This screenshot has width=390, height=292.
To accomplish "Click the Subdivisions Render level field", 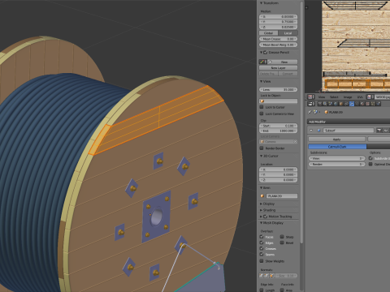I will pyautogui.click(x=337, y=164).
